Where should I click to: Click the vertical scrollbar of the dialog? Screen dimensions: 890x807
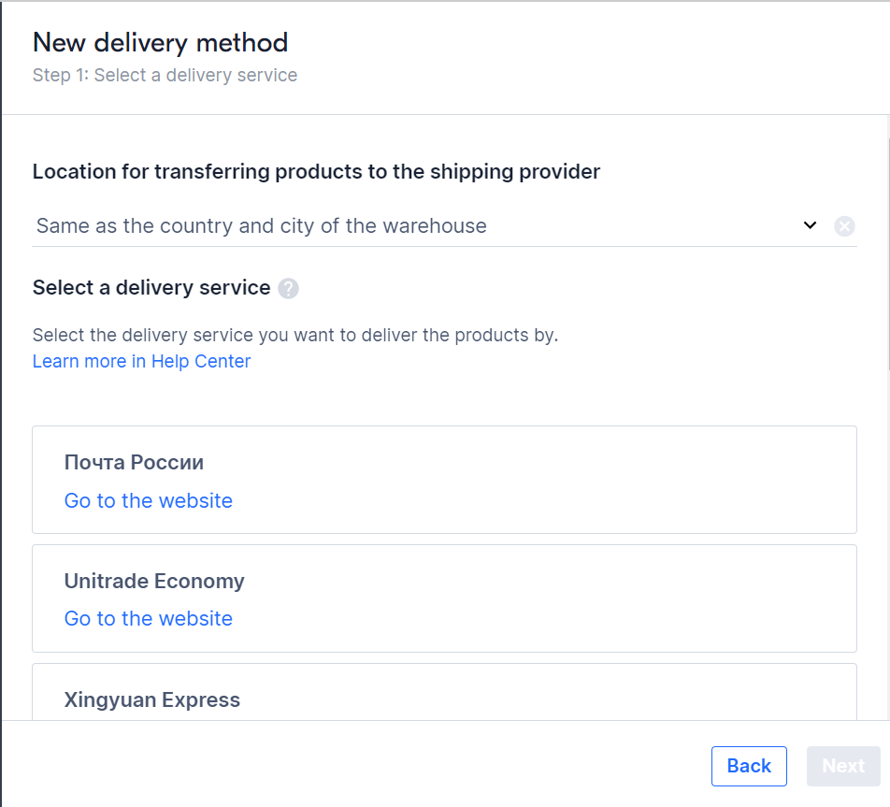(x=888, y=253)
